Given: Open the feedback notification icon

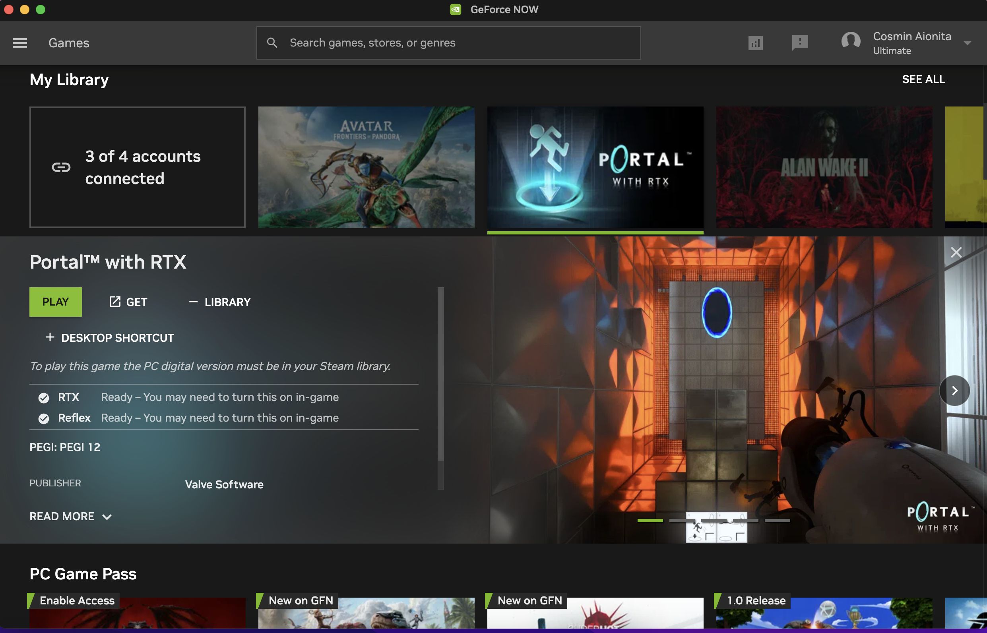Looking at the screenshot, I should pyautogui.click(x=799, y=43).
